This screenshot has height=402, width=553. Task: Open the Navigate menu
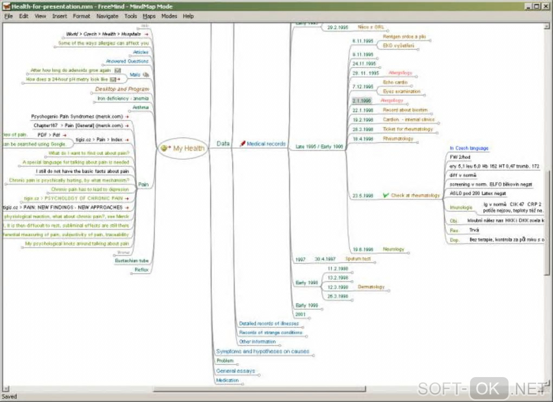pos(107,16)
